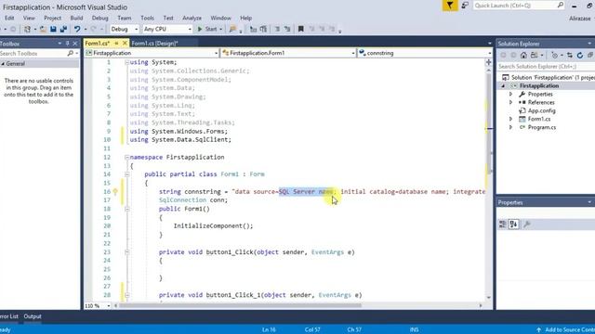The width and height of the screenshot is (595, 334).
Task: Open the Tools menu
Action: tap(147, 18)
